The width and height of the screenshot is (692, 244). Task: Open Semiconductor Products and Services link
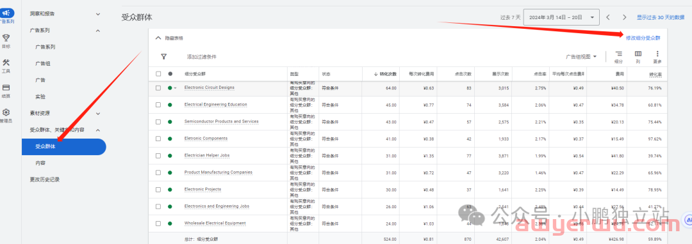(221, 121)
